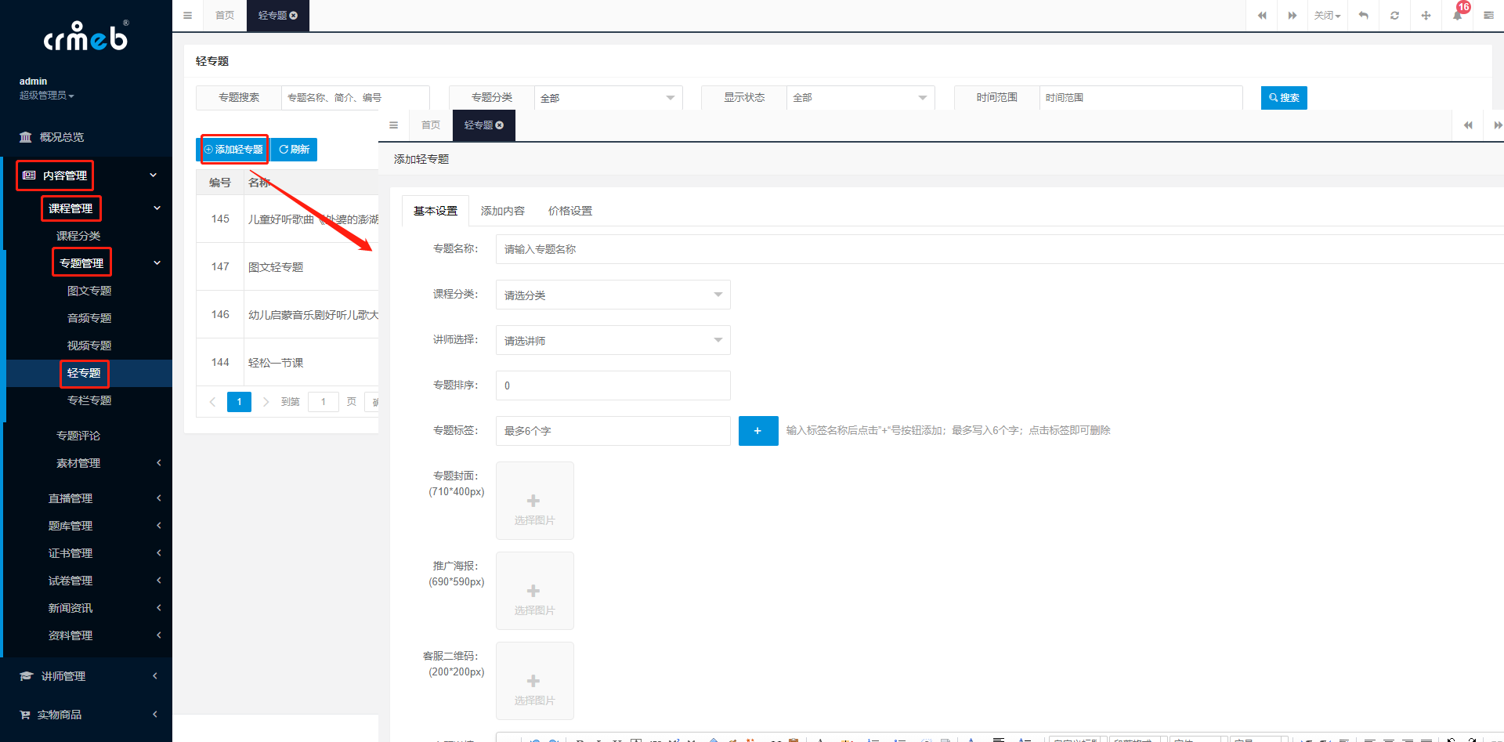Open the 讲师选择 dropdown
The height and width of the screenshot is (742, 1504).
(x=613, y=341)
